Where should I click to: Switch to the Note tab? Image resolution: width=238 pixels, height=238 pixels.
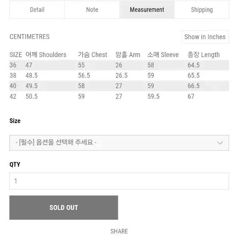tap(92, 10)
